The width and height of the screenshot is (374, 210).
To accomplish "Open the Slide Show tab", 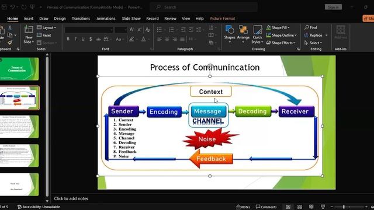I will [131, 19].
